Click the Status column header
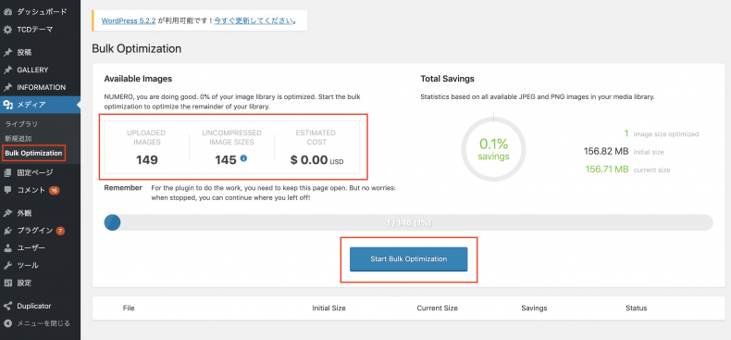Image resolution: width=731 pixels, height=340 pixels. [637, 309]
